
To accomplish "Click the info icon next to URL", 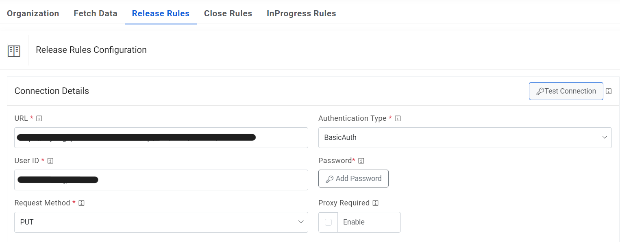I will [x=39, y=118].
